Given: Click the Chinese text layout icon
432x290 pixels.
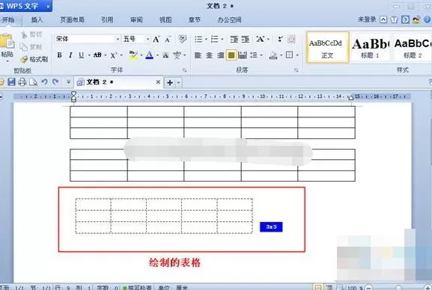Looking at the screenshot, I should pyautogui.click(x=261, y=40).
